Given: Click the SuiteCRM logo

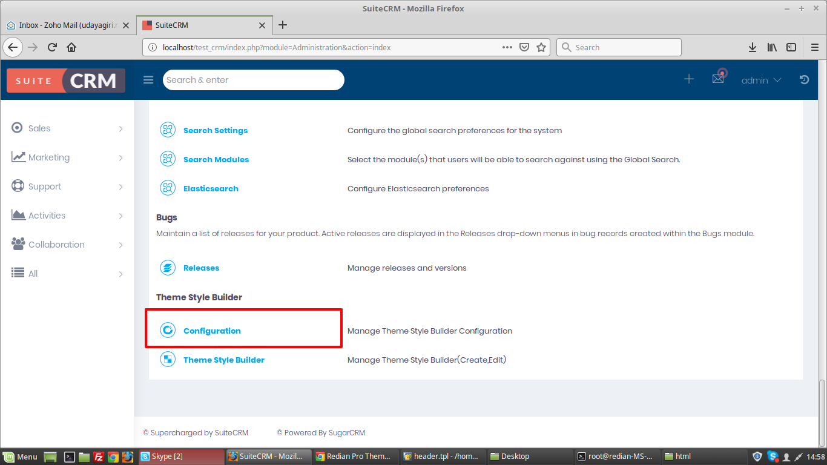Looking at the screenshot, I should 66,81.
